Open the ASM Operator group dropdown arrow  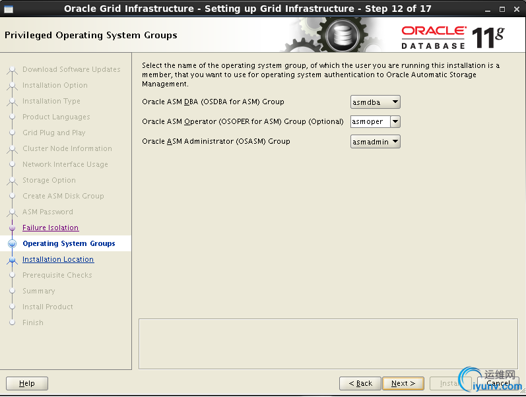coord(395,122)
